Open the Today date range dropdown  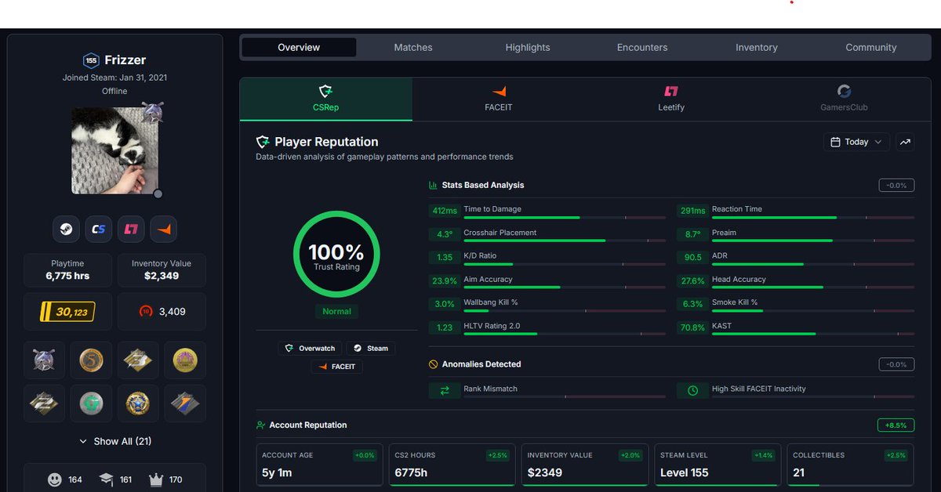[856, 142]
